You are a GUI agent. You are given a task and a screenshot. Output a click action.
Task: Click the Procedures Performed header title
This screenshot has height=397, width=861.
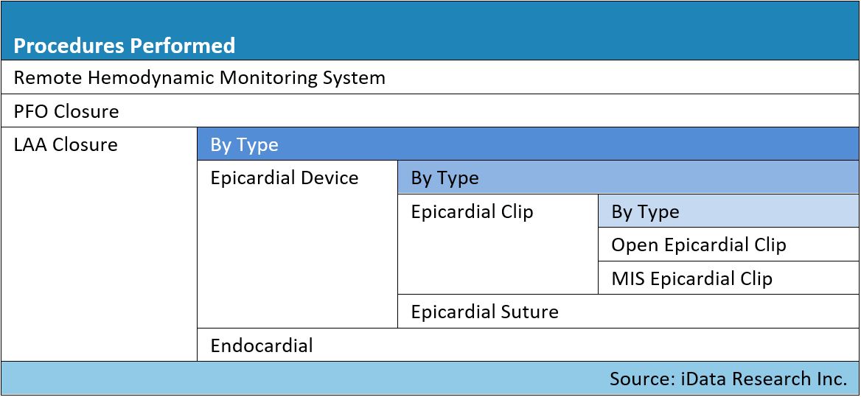(x=124, y=46)
